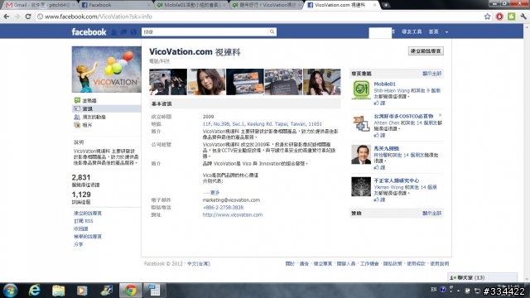
Task: Click into the Facebook search field
Action: (x=205, y=31)
